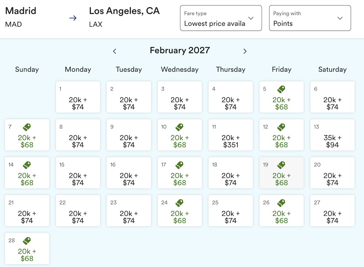Click discount tag icon on February 17

click(179, 165)
